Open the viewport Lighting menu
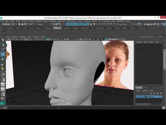Image resolution: width=166 pixels, height=125 pixels. 22,37
